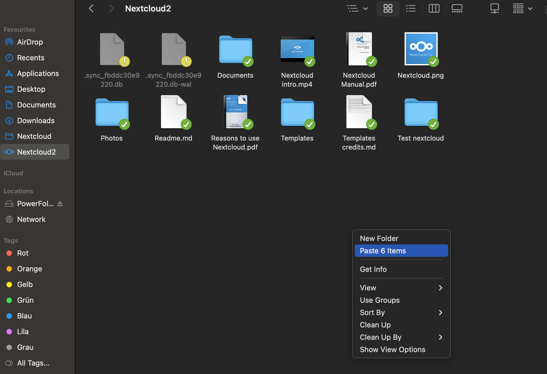Click the 'Test nextcloud' folder name label
The width and height of the screenshot is (547, 374).
click(421, 138)
